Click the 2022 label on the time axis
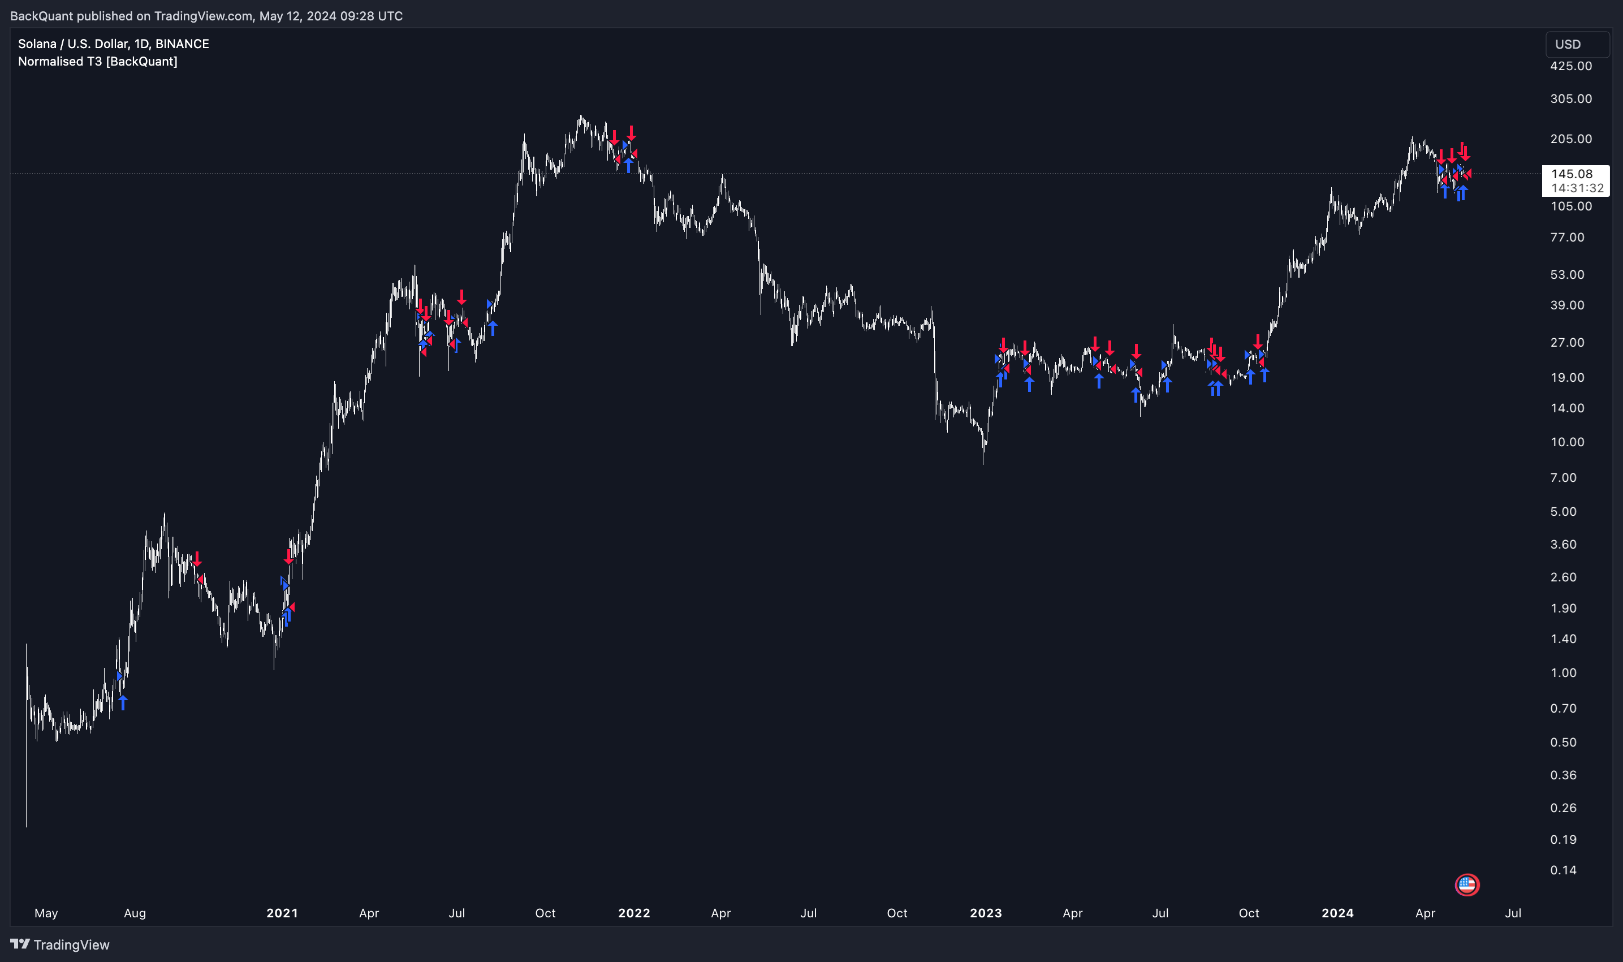Screen dimensions: 1623x962 [634, 913]
